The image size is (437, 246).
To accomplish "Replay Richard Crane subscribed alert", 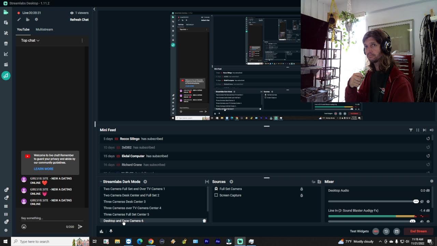I will coord(428,164).
